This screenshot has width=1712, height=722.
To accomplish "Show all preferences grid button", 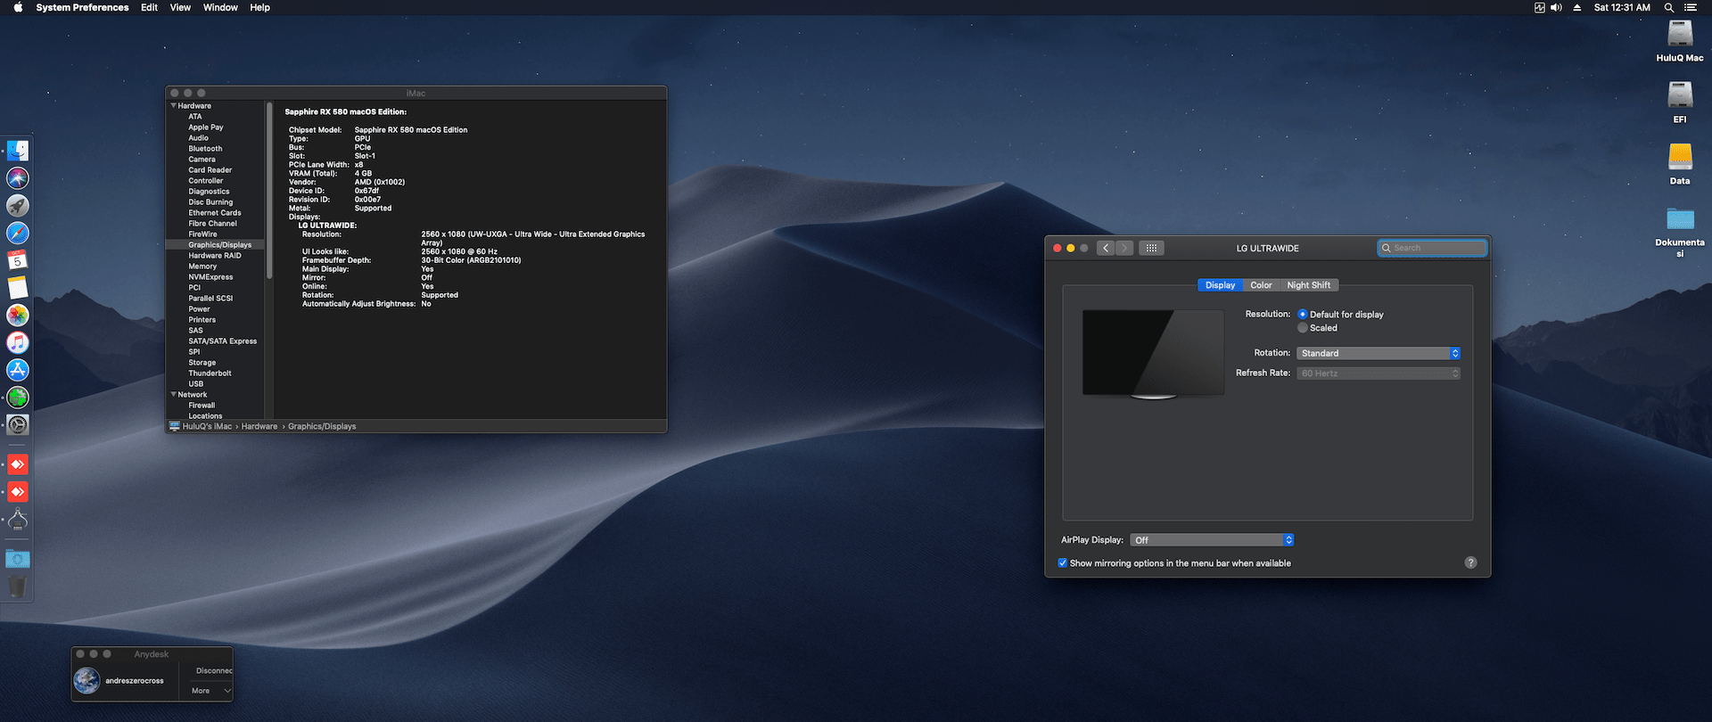I will point(1151,248).
